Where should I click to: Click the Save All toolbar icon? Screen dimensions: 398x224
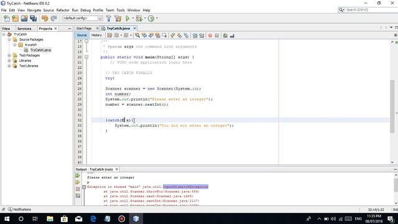point(33,18)
